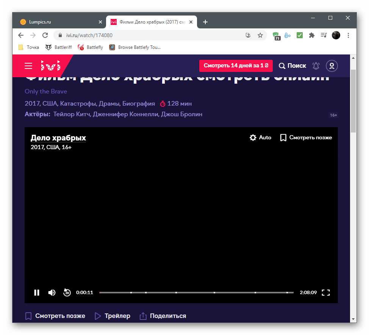Open the ivi hamburger menu
The height and width of the screenshot is (335, 369).
click(x=28, y=66)
